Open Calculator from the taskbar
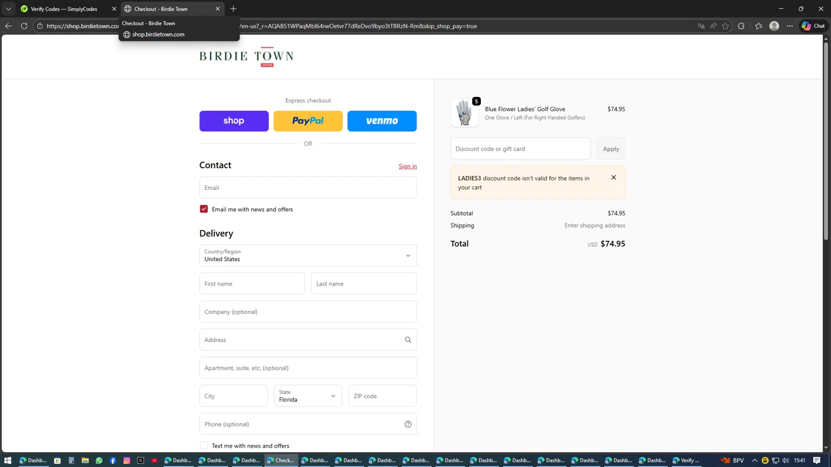 [x=71, y=460]
